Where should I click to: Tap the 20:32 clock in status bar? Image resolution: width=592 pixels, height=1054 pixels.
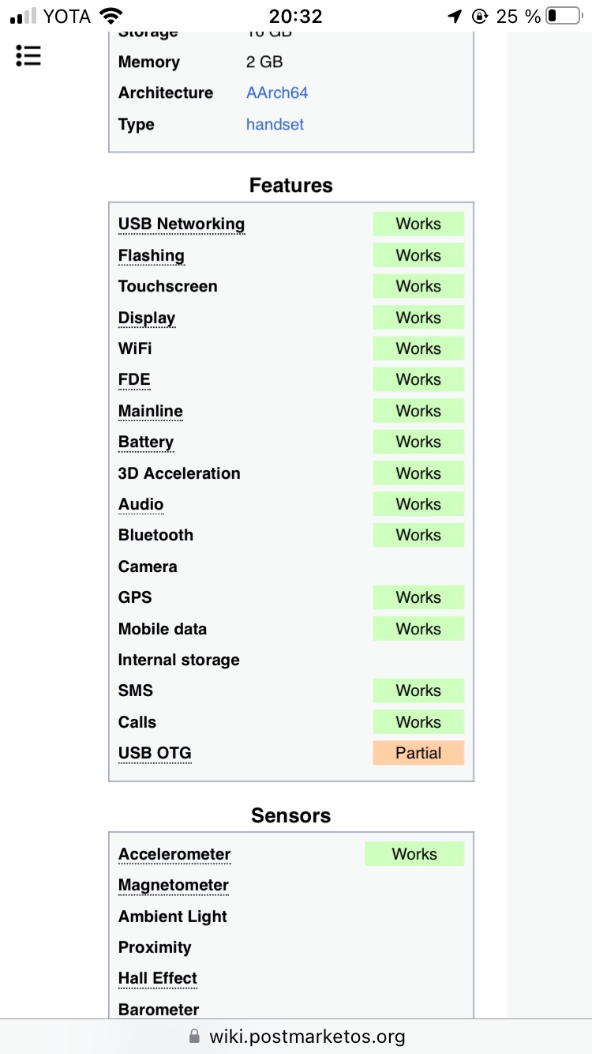coord(295,16)
